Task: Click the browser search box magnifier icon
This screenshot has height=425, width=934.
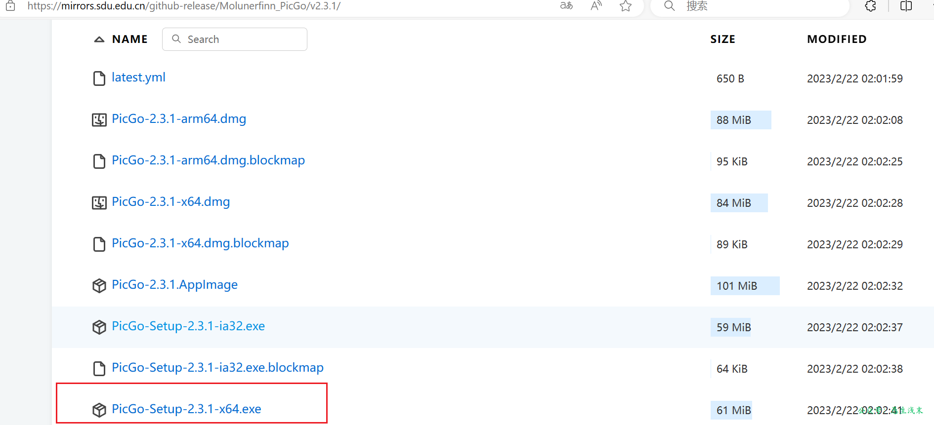Action: point(669,6)
